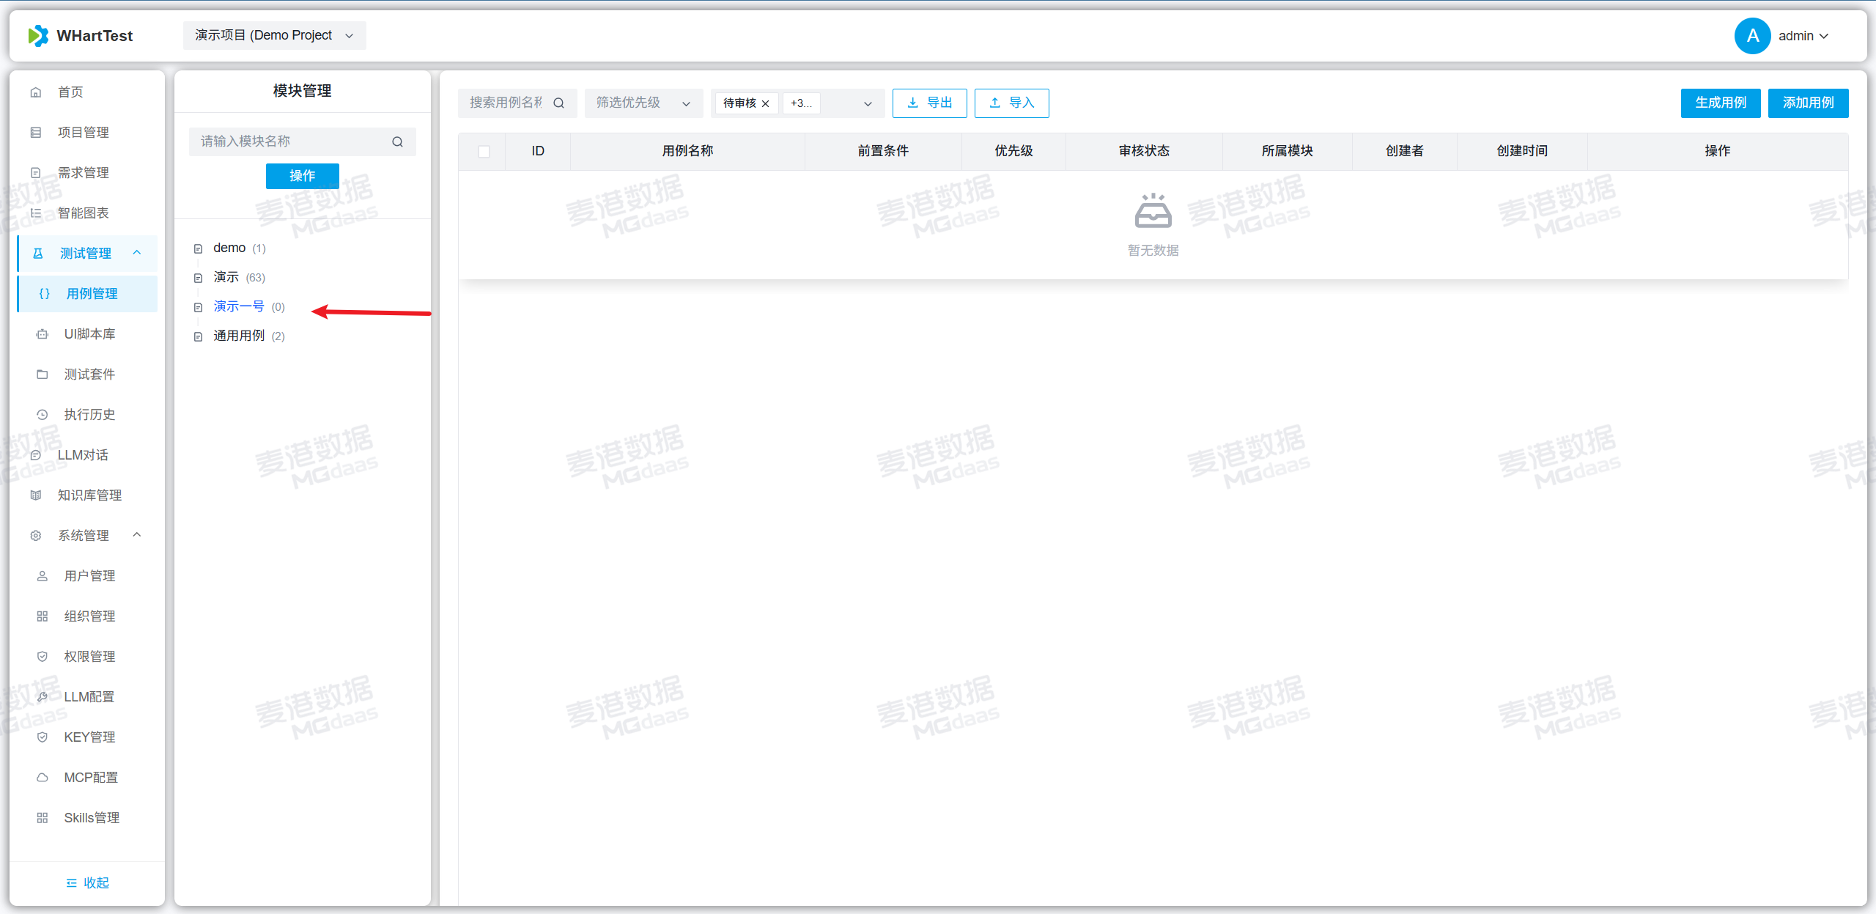Click the admin avatar circle
Image resolution: width=1876 pixels, height=914 pixels.
pos(1752,35)
